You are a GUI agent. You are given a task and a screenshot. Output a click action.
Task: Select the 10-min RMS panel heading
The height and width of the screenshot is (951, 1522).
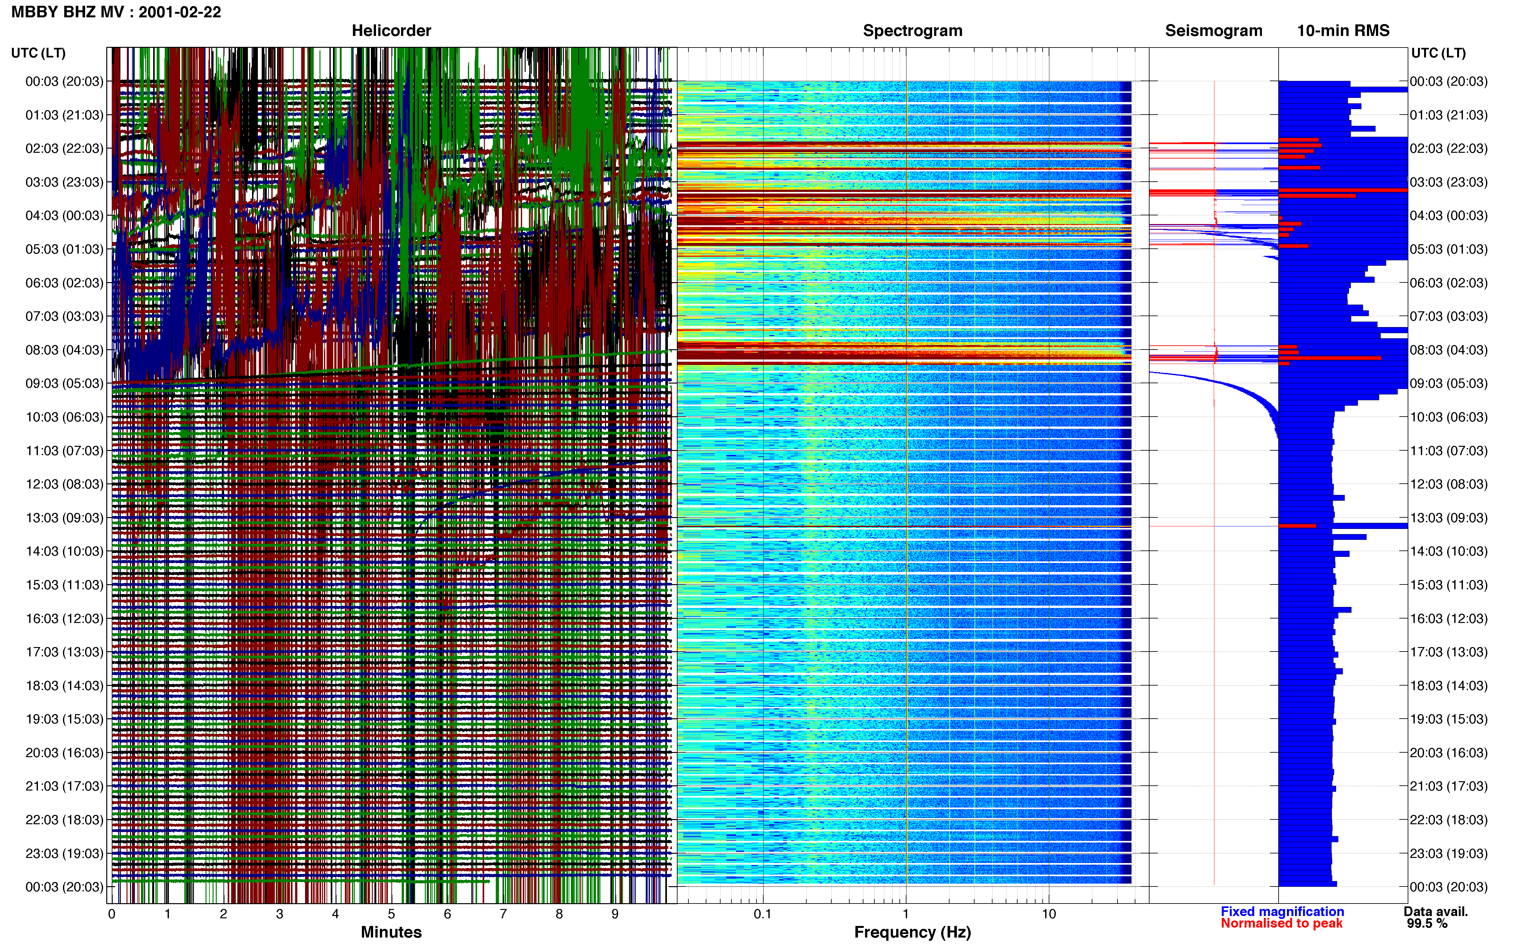[x=1343, y=31]
